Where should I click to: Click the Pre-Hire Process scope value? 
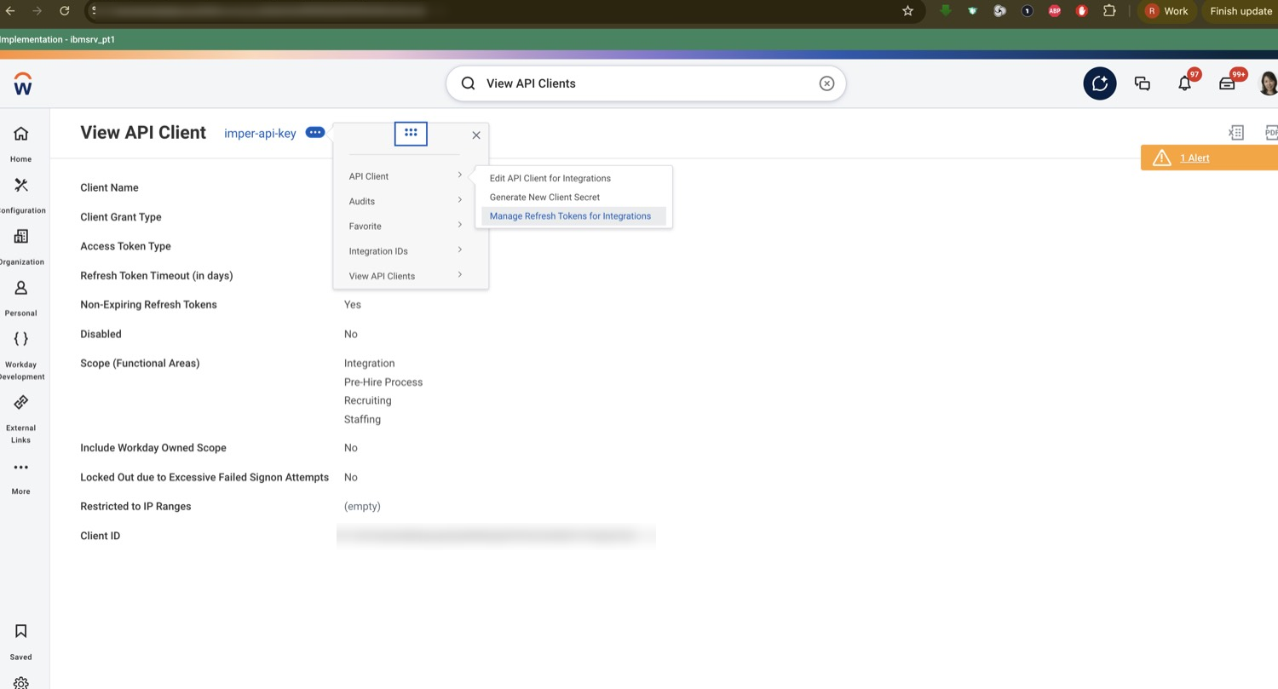pos(383,382)
